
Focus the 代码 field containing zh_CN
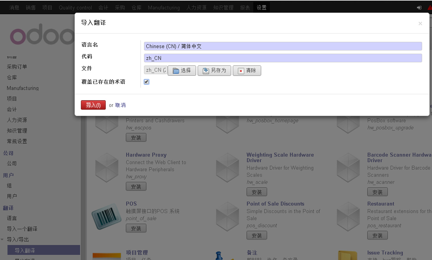[x=282, y=58]
